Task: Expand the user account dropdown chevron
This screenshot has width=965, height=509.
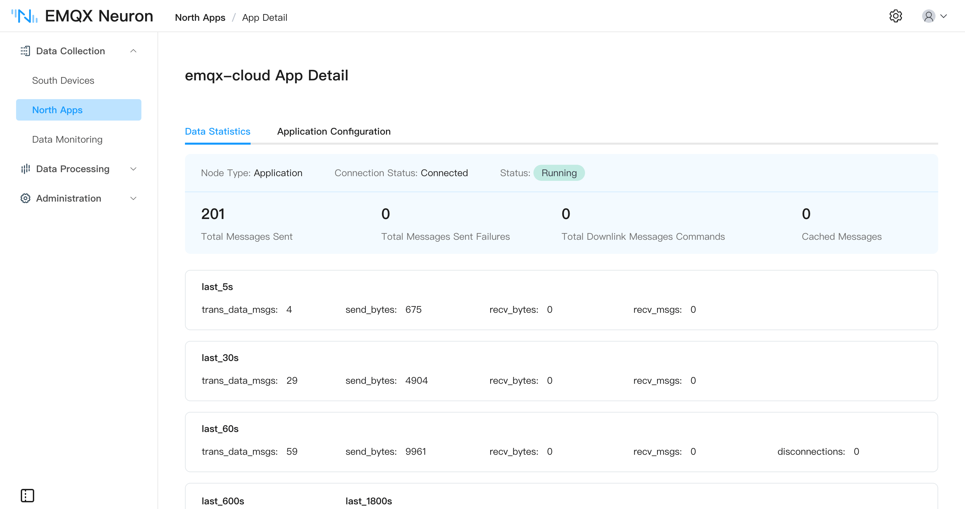Action: pyautogui.click(x=944, y=16)
